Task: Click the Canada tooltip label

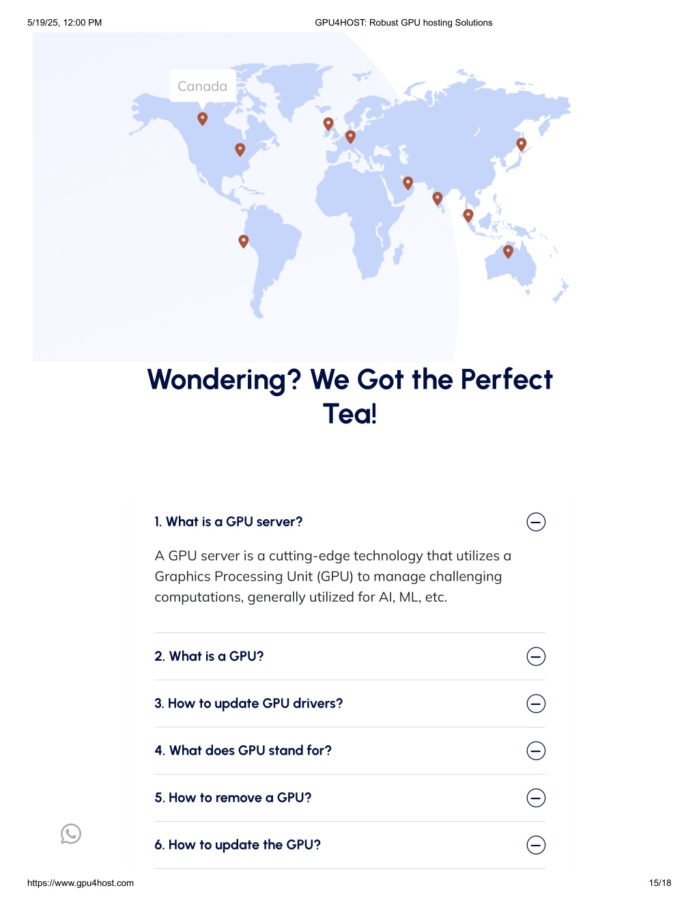Action: [203, 86]
